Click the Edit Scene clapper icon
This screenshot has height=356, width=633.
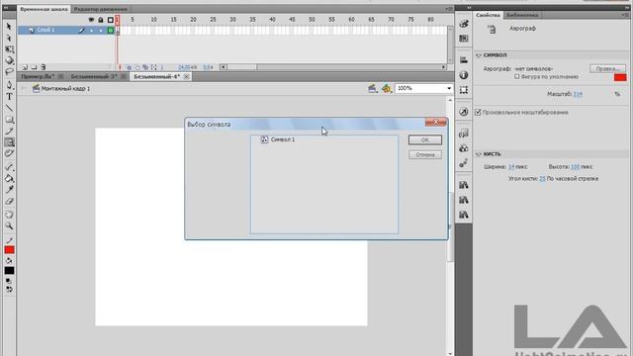[372, 88]
